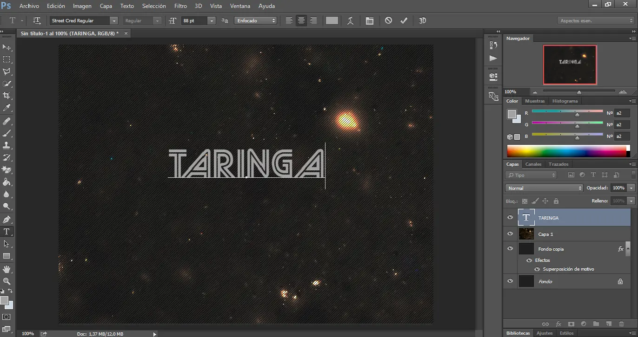Hide the TARINGA text layer
Viewport: 638px width, 337px height.
pyautogui.click(x=510, y=217)
